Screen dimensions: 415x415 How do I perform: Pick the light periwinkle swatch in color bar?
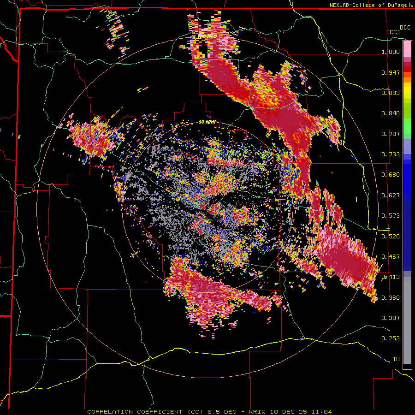coord(407,146)
